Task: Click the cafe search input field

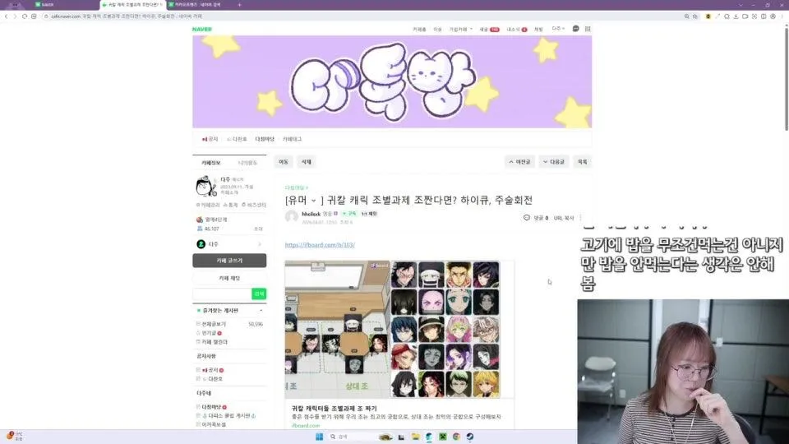Action: point(222,294)
